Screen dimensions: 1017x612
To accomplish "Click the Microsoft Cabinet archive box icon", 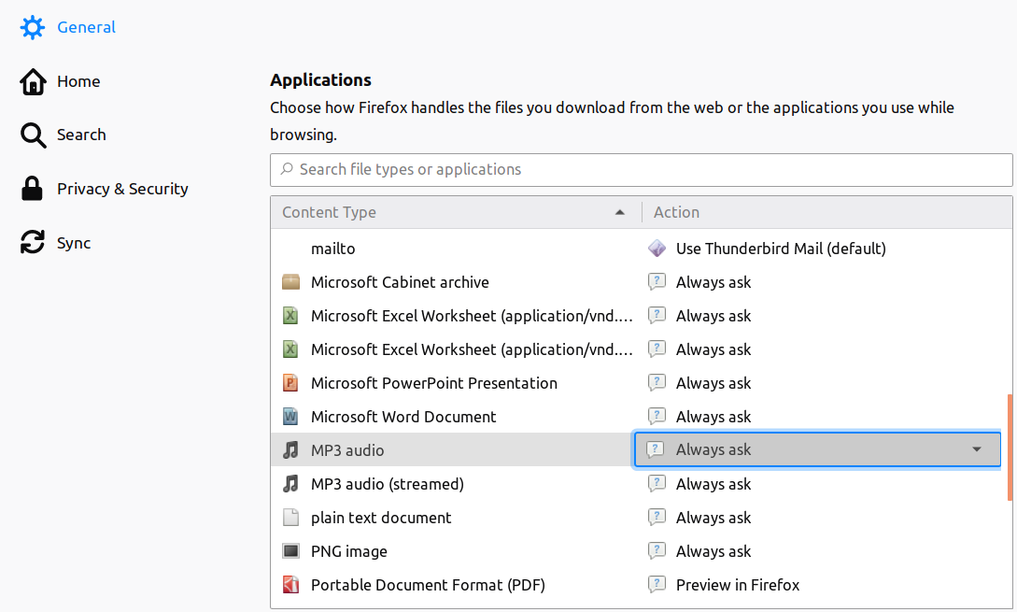I will 291,282.
